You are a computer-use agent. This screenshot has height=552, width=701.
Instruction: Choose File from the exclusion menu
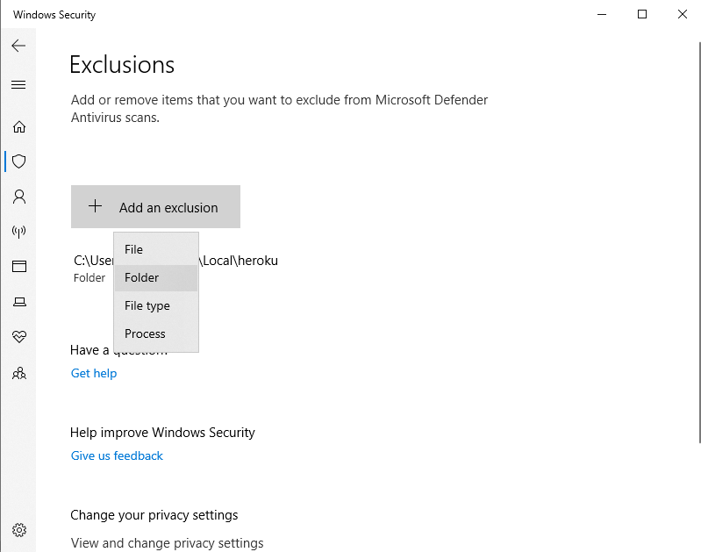[133, 250]
